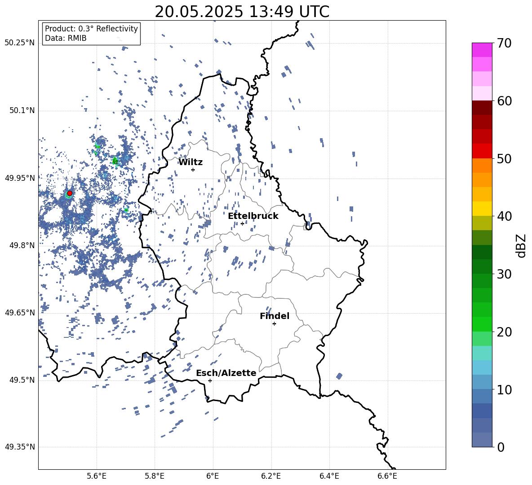Click the pale pink swatch just above 60 dBZ
The width and height of the screenshot is (532, 485).
(x=482, y=93)
